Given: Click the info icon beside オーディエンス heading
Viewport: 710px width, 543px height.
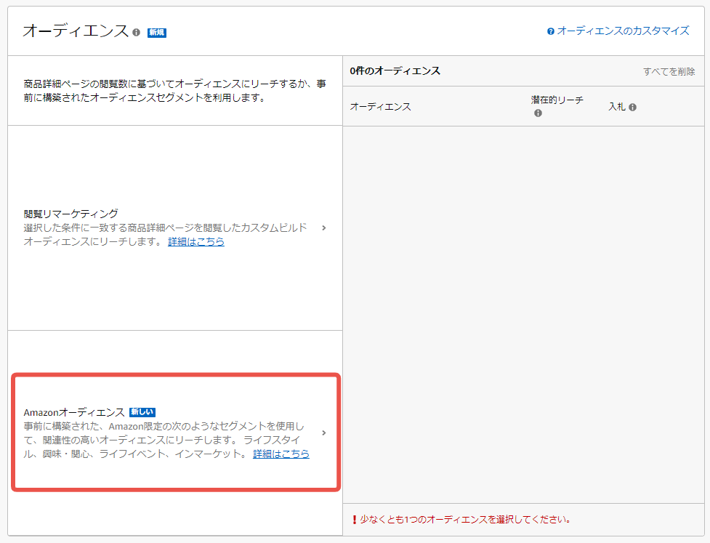Looking at the screenshot, I should pyautogui.click(x=137, y=33).
